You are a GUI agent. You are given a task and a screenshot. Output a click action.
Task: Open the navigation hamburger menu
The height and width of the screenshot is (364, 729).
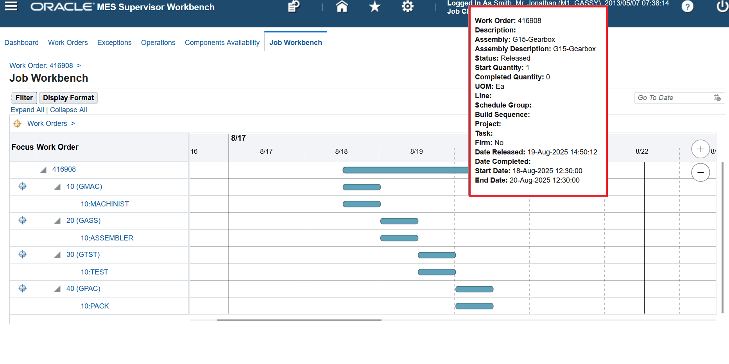[11, 6]
